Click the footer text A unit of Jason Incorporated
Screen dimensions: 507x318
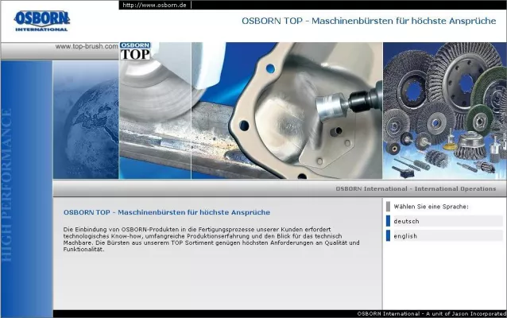click(x=430, y=314)
